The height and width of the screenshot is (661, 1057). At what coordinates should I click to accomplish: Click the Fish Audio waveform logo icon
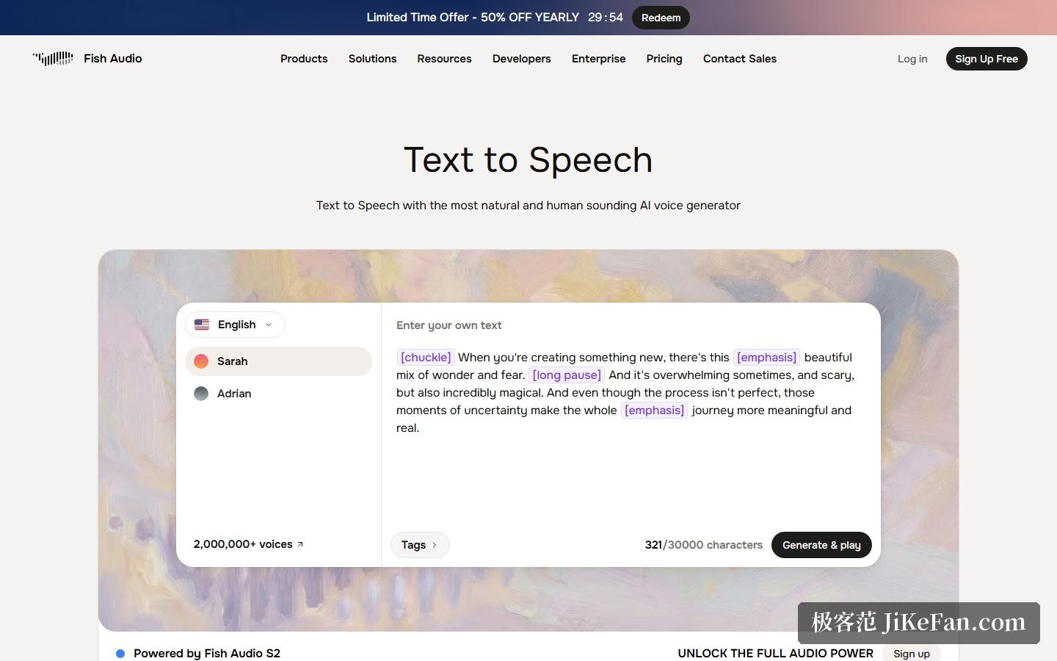point(53,59)
